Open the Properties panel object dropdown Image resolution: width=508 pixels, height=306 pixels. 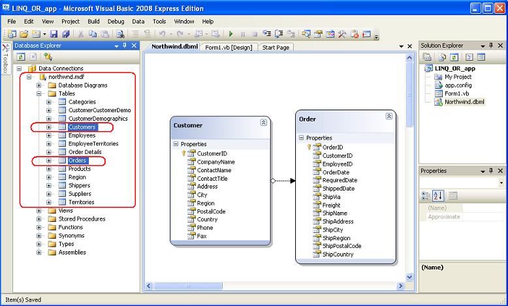pos(501,183)
